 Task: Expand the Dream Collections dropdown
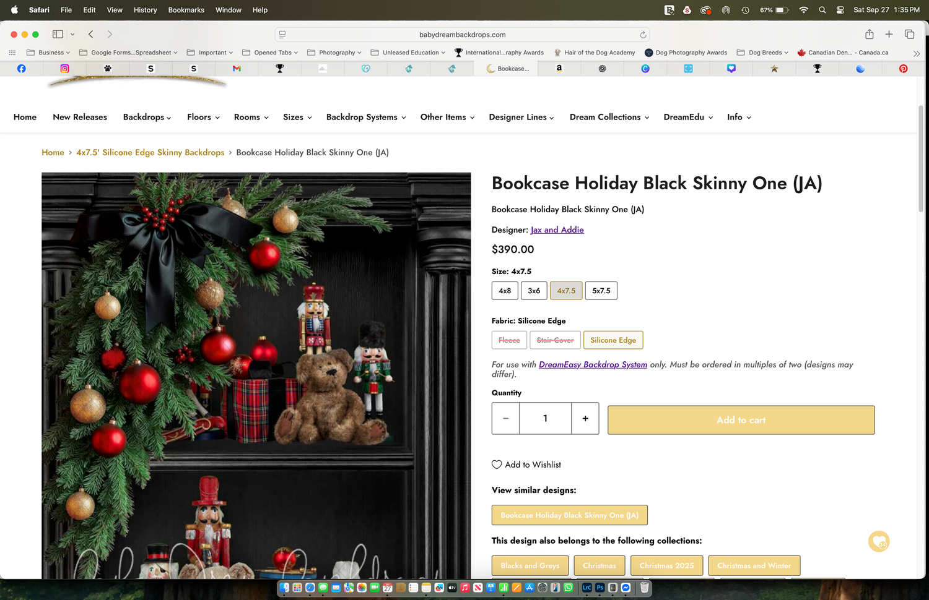pyautogui.click(x=609, y=117)
